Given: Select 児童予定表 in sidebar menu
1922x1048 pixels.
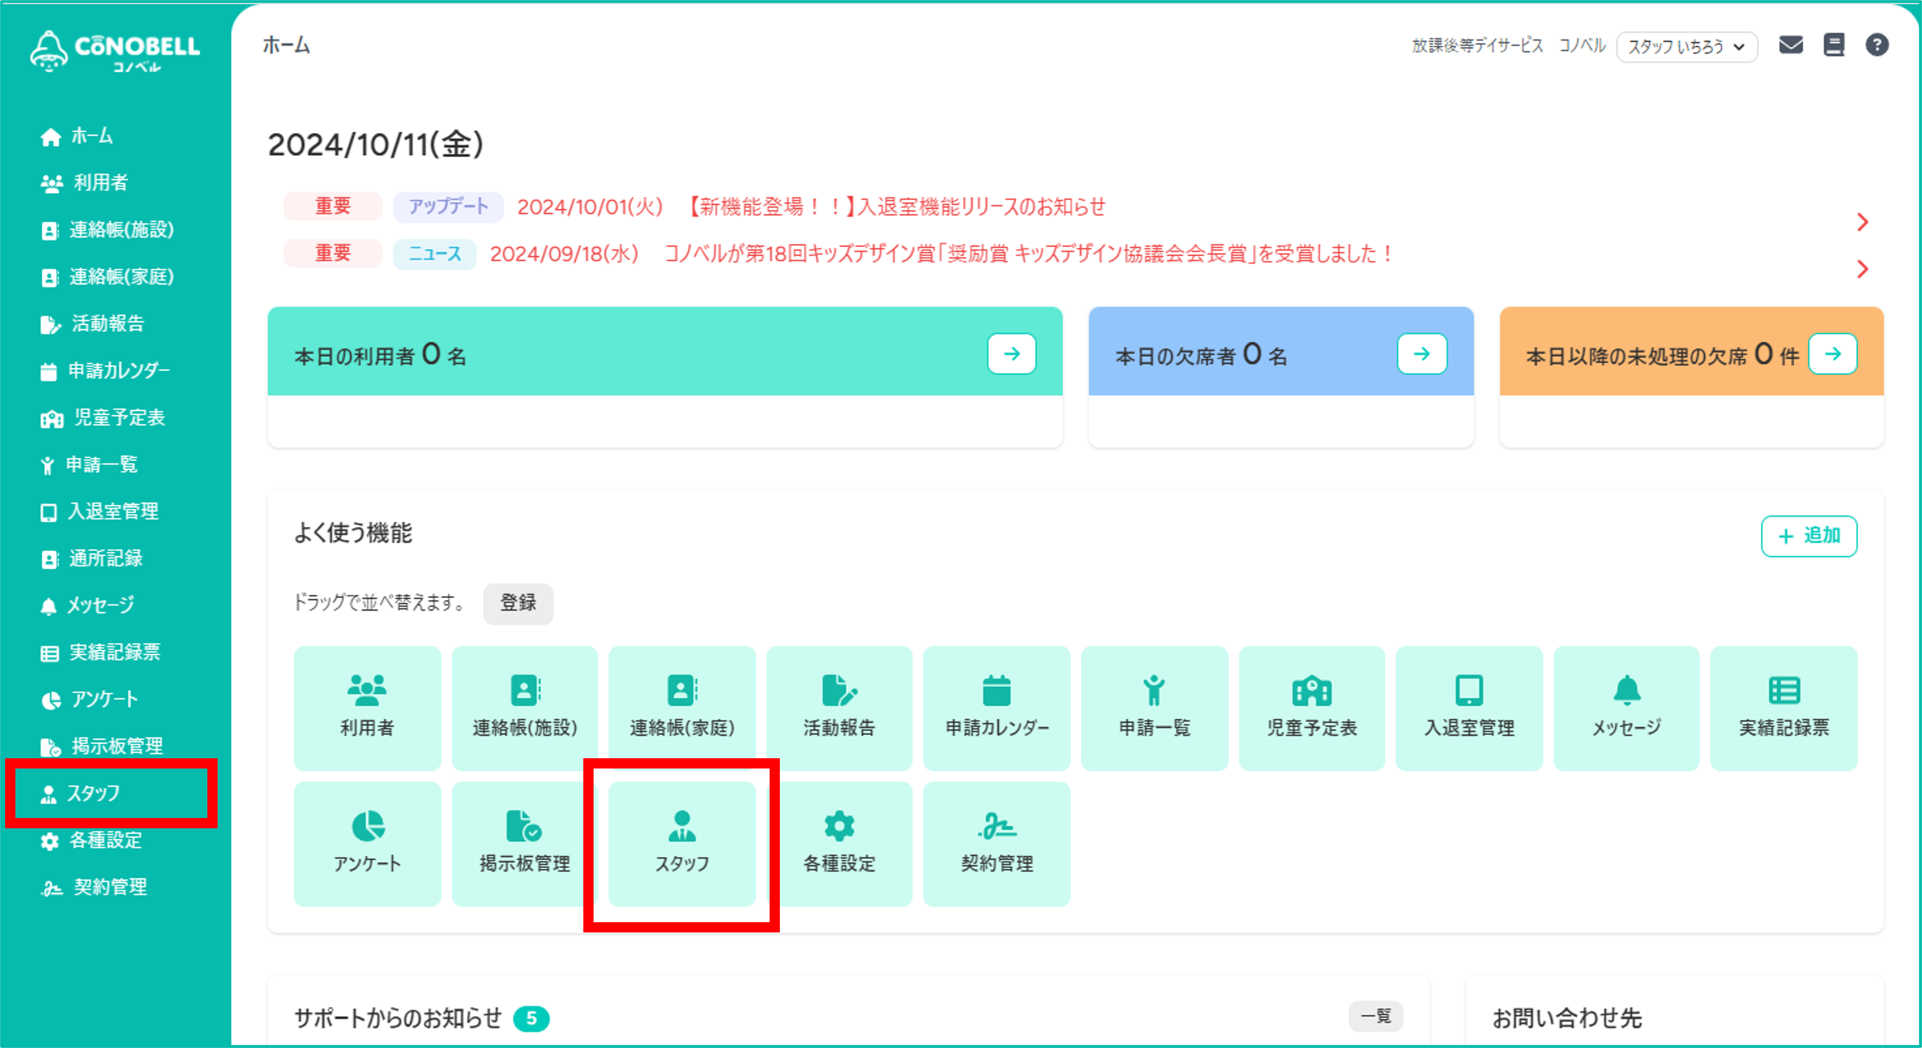Looking at the screenshot, I should click(103, 417).
